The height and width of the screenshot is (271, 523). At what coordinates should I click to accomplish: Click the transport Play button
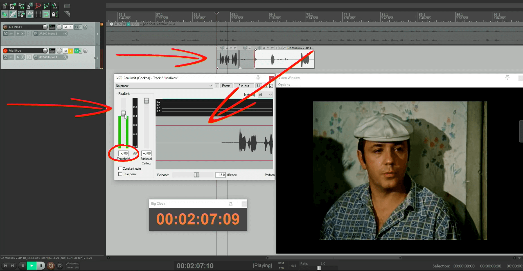tap(32, 265)
